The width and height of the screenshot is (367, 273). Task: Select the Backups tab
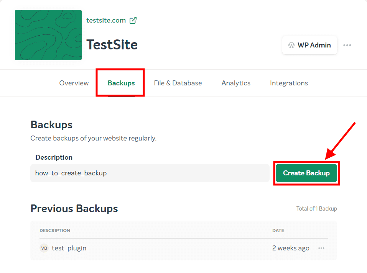point(120,83)
